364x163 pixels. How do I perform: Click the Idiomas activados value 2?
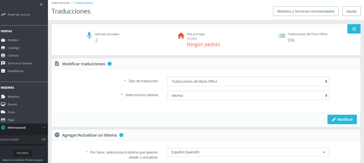[x=96, y=40]
